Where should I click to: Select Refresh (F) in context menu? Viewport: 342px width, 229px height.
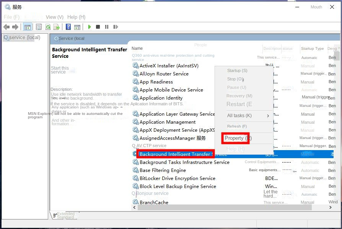coord(237,126)
